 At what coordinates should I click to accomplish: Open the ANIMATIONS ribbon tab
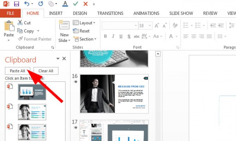(x=146, y=13)
